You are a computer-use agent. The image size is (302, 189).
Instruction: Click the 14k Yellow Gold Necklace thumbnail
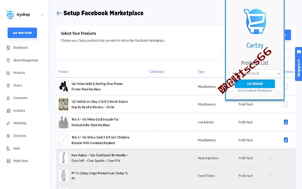coord(63,86)
